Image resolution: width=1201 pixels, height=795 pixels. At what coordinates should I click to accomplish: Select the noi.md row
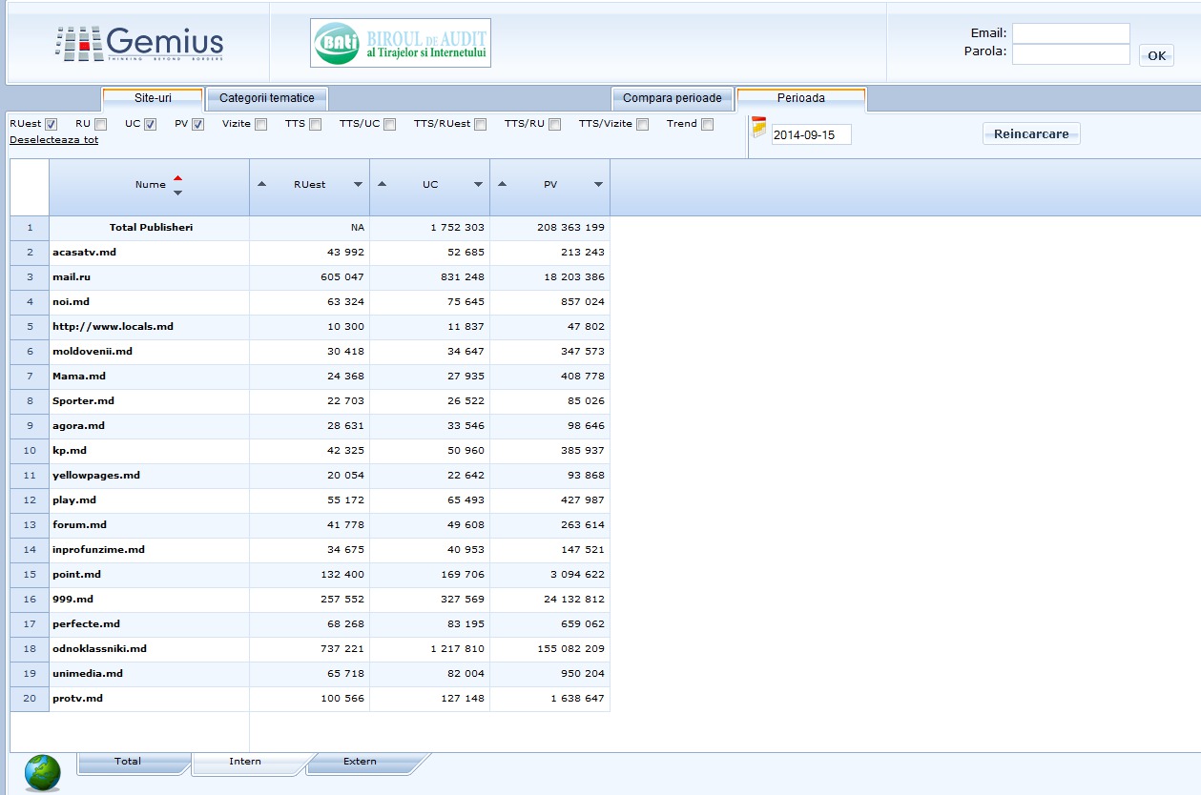(x=310, y=302)
